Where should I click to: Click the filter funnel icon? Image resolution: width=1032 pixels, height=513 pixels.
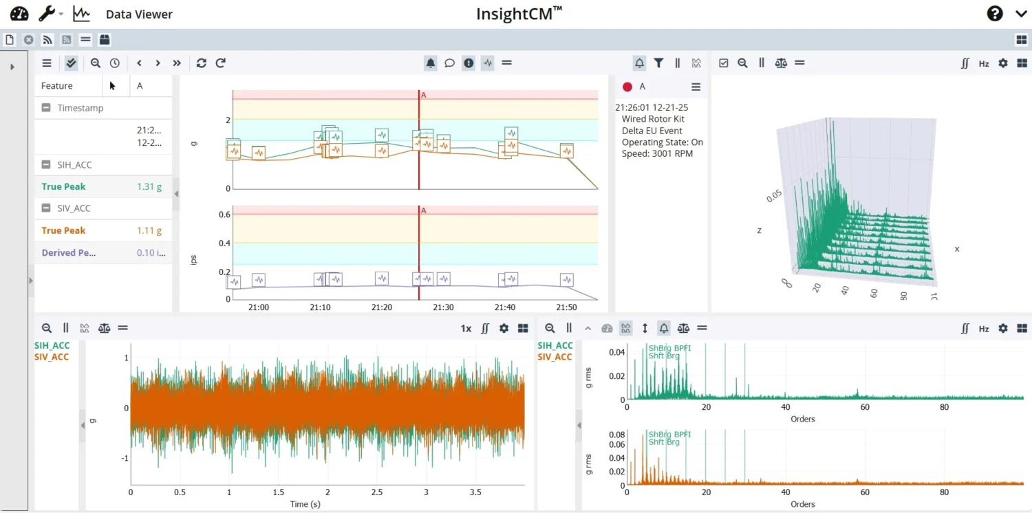(x=658, y=63)
